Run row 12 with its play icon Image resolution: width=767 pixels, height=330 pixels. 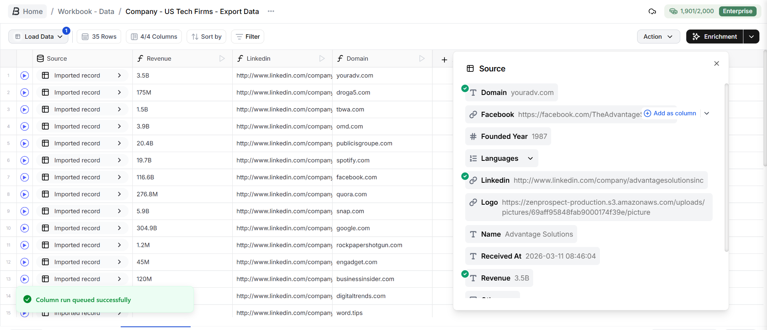pos(24,262)
